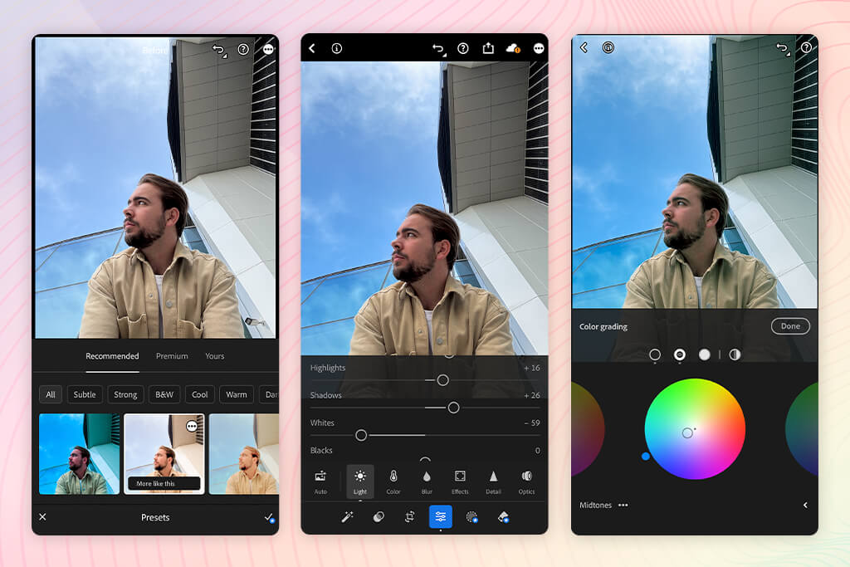Adjust the Highlights slider handle
The image size is (850, 567).
click(x=443, y=380)
